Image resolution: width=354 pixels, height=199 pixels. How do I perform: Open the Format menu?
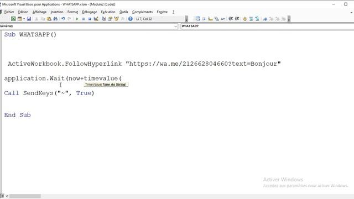72,12
